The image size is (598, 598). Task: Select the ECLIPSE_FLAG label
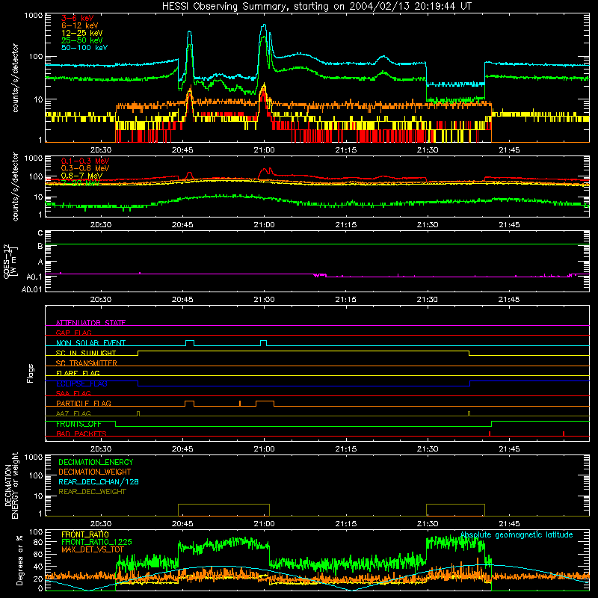[x=81, y=383]
